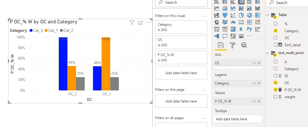The image size is (308, 127).
Task: Select the gauge visualization
Action: (233, 22)
